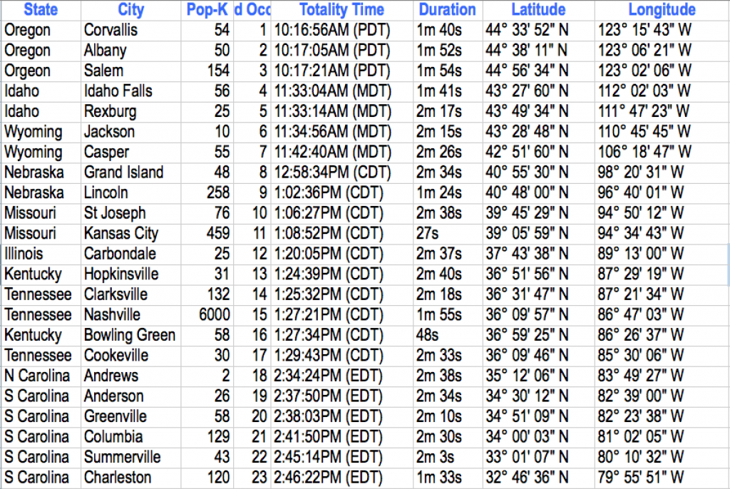
Task: Select the Illinois state cell
Action: coord(24,254)
